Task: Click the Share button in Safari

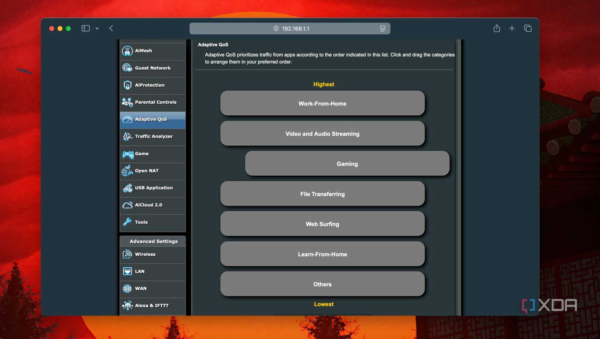Action: (x=496, y=28)
